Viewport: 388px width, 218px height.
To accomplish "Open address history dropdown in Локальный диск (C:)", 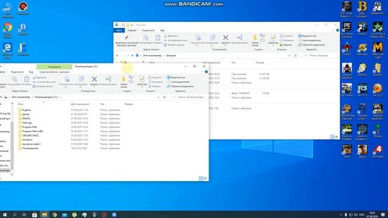I will pyautogui.click(x=158, y=97).
